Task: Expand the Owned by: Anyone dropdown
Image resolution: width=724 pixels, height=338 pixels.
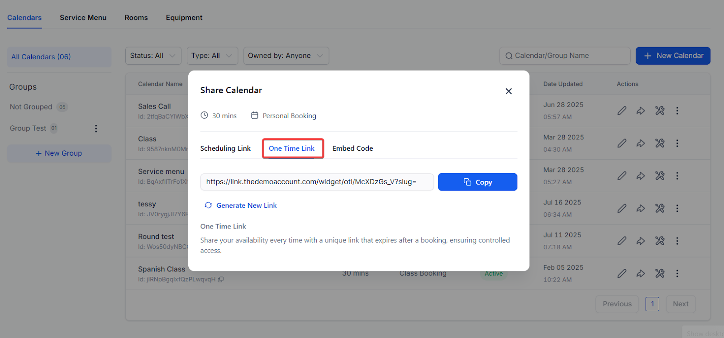Action: (286, 56)
